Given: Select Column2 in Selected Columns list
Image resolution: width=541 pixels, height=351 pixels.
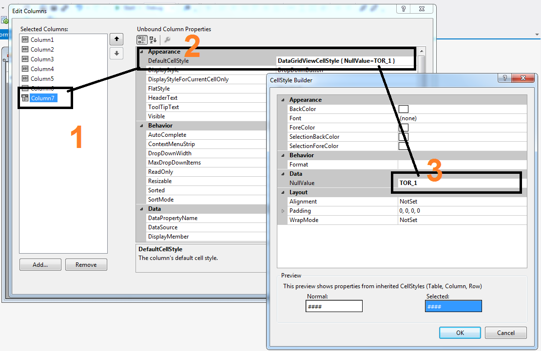Looking at the screenshot, I should tap(42, 49).
